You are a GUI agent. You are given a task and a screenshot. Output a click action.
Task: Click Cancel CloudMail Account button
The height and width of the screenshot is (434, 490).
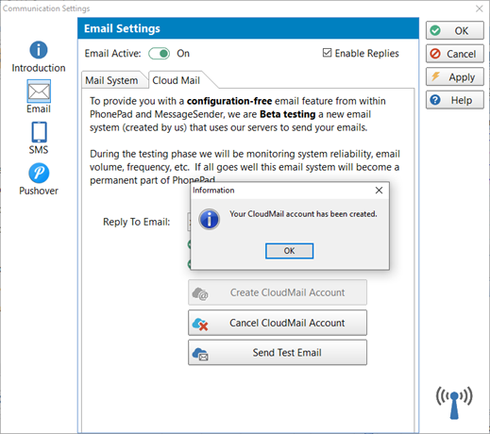tap(278, 323)
